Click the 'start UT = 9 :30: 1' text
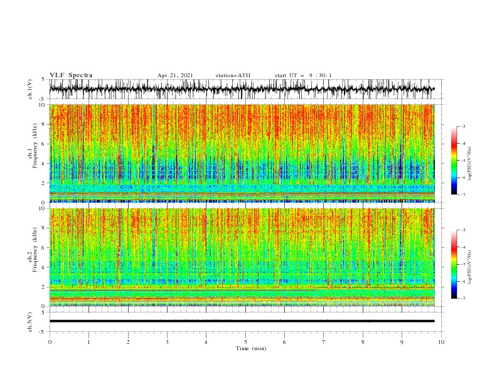 click(x=303, y=75)
